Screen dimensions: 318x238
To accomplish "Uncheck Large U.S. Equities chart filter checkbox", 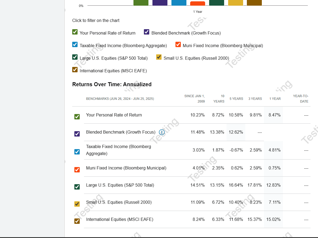I will click(75, 57).
